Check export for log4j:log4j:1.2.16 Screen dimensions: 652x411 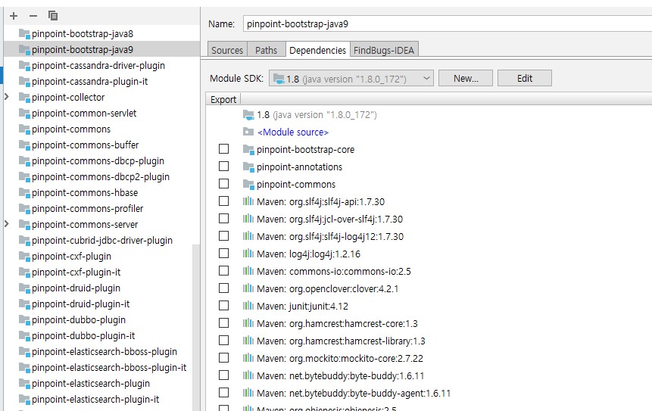[x=223, y=254]
